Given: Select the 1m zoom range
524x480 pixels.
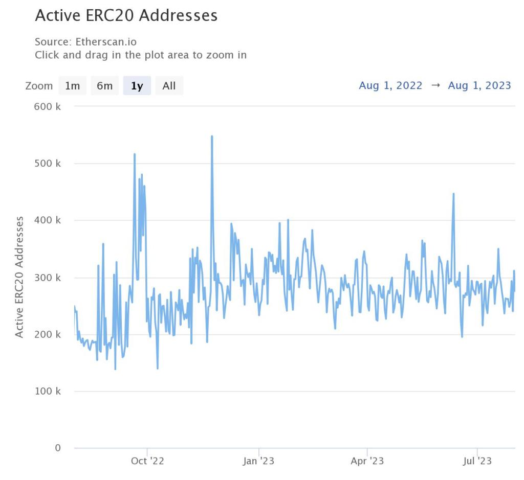Looking at the screenshot, I should (72, 85).
